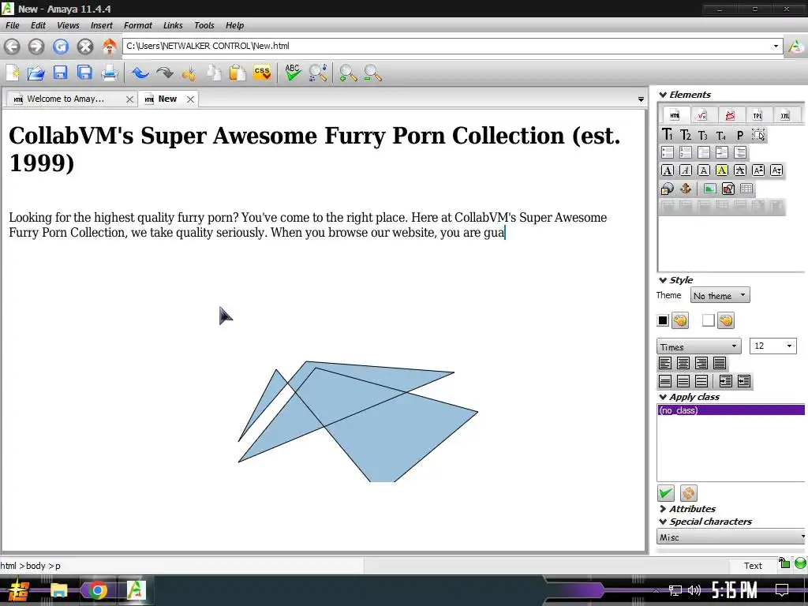The height and width of the screenshot is (606, 808).
Task: Toggle strikethrough with the crossed A icon
Action: click(740, 170)
